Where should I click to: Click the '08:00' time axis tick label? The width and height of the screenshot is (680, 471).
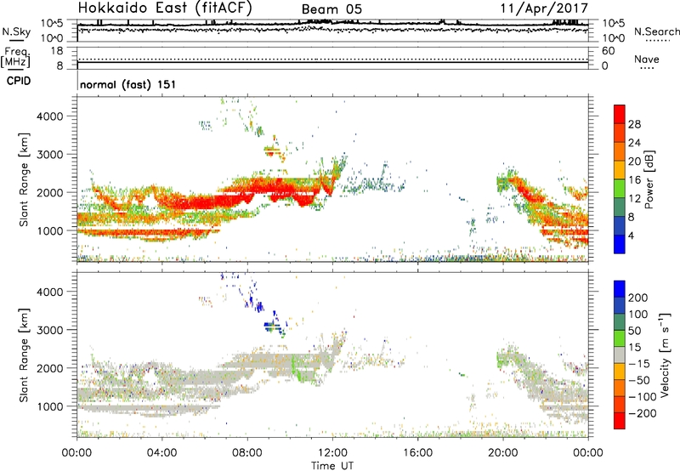coord(247,453)
